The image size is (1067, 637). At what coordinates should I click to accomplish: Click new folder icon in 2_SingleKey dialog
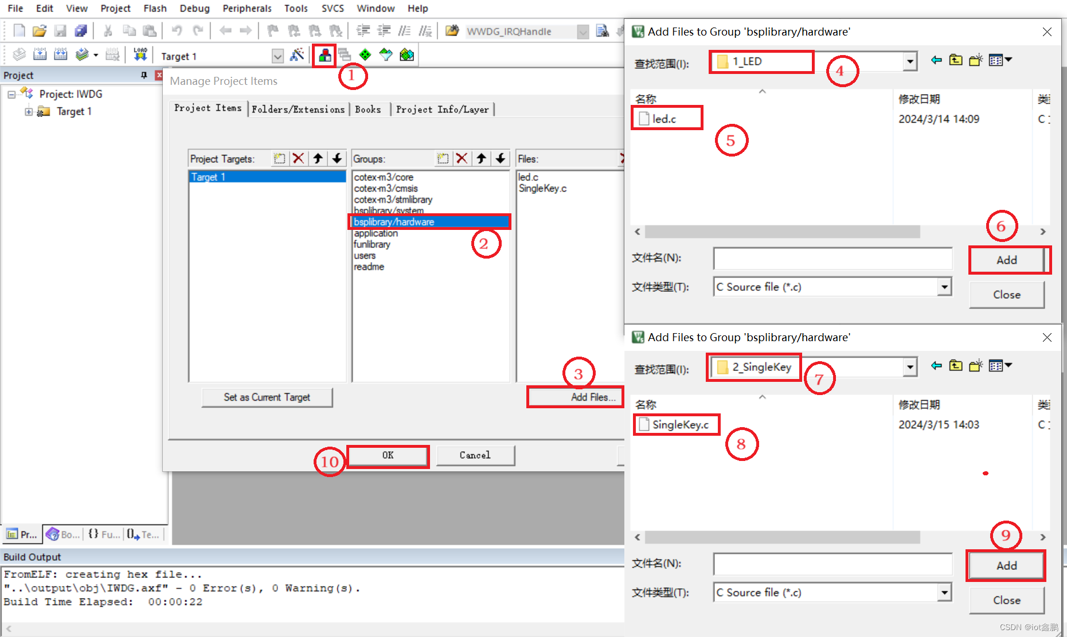975,366
